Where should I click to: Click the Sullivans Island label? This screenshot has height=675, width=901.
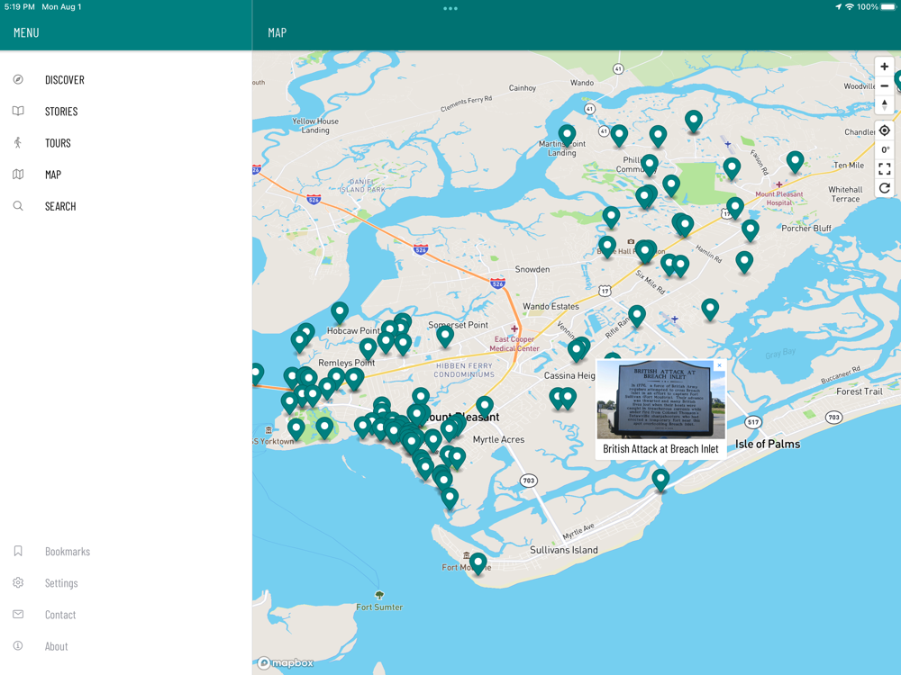(564, 550)
